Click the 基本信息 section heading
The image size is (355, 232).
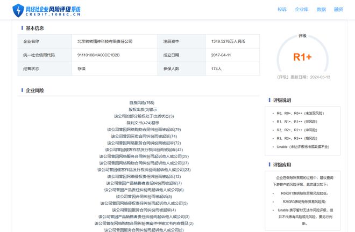pyautogui.click(x=34, y=28)
